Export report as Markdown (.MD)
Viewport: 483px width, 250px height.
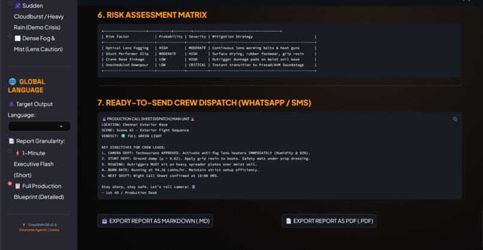pyautogui.click(x=155, y=221)
